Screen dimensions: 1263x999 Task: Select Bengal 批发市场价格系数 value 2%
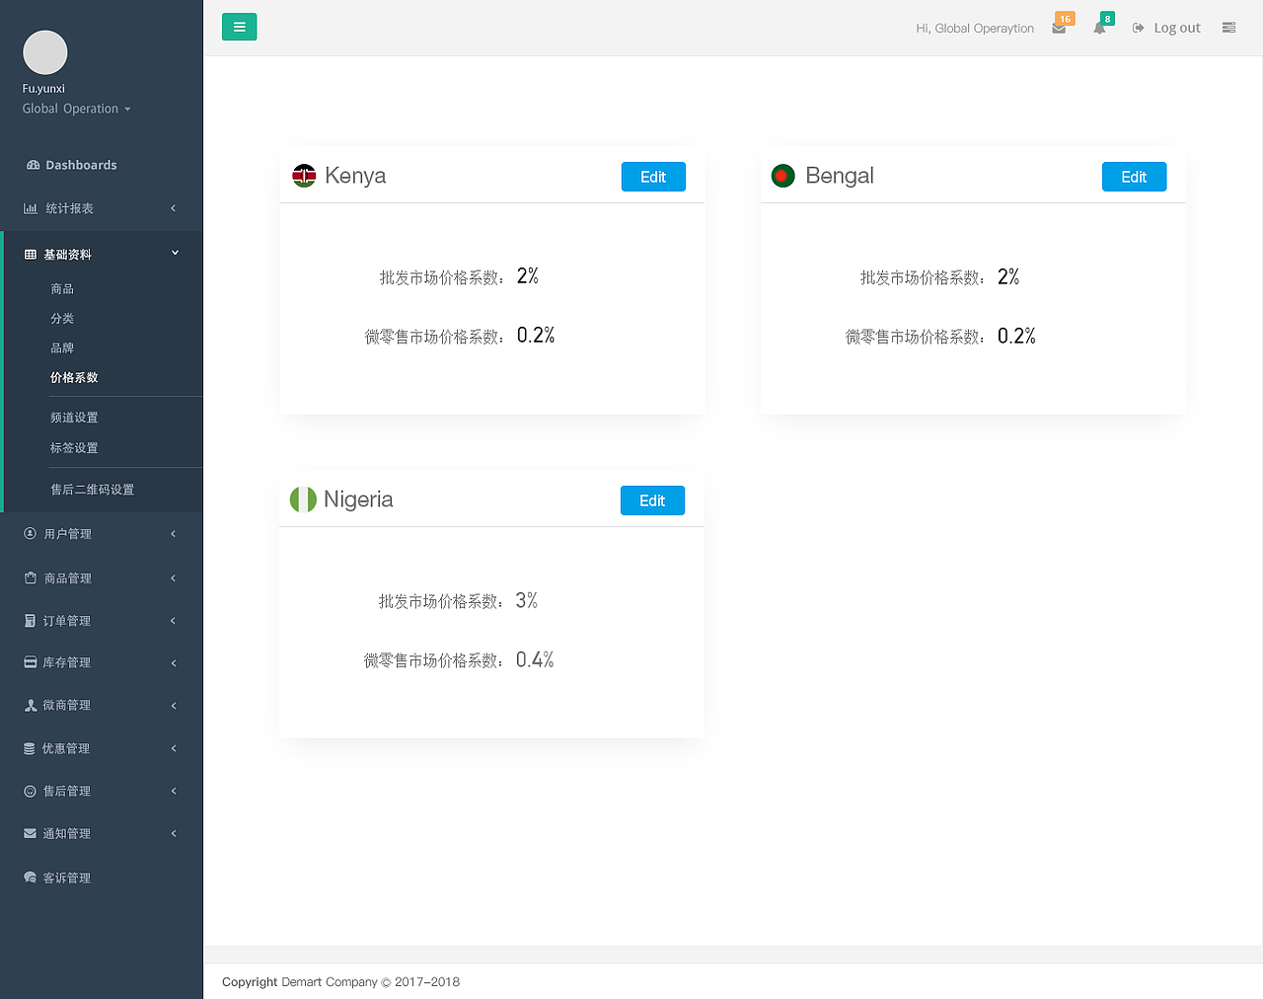[x=1008, y=277]
